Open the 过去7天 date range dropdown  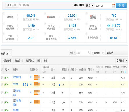117,53
